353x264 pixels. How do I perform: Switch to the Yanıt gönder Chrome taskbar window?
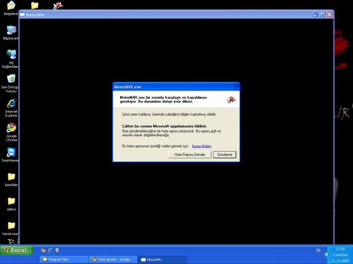(113, 260)
